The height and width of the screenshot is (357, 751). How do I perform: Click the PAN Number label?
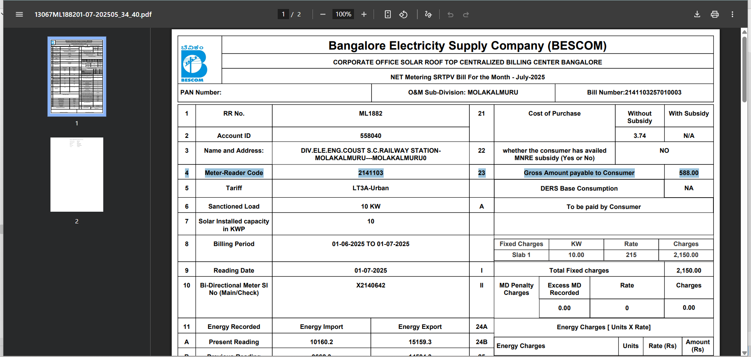click(x=201, y=93)
